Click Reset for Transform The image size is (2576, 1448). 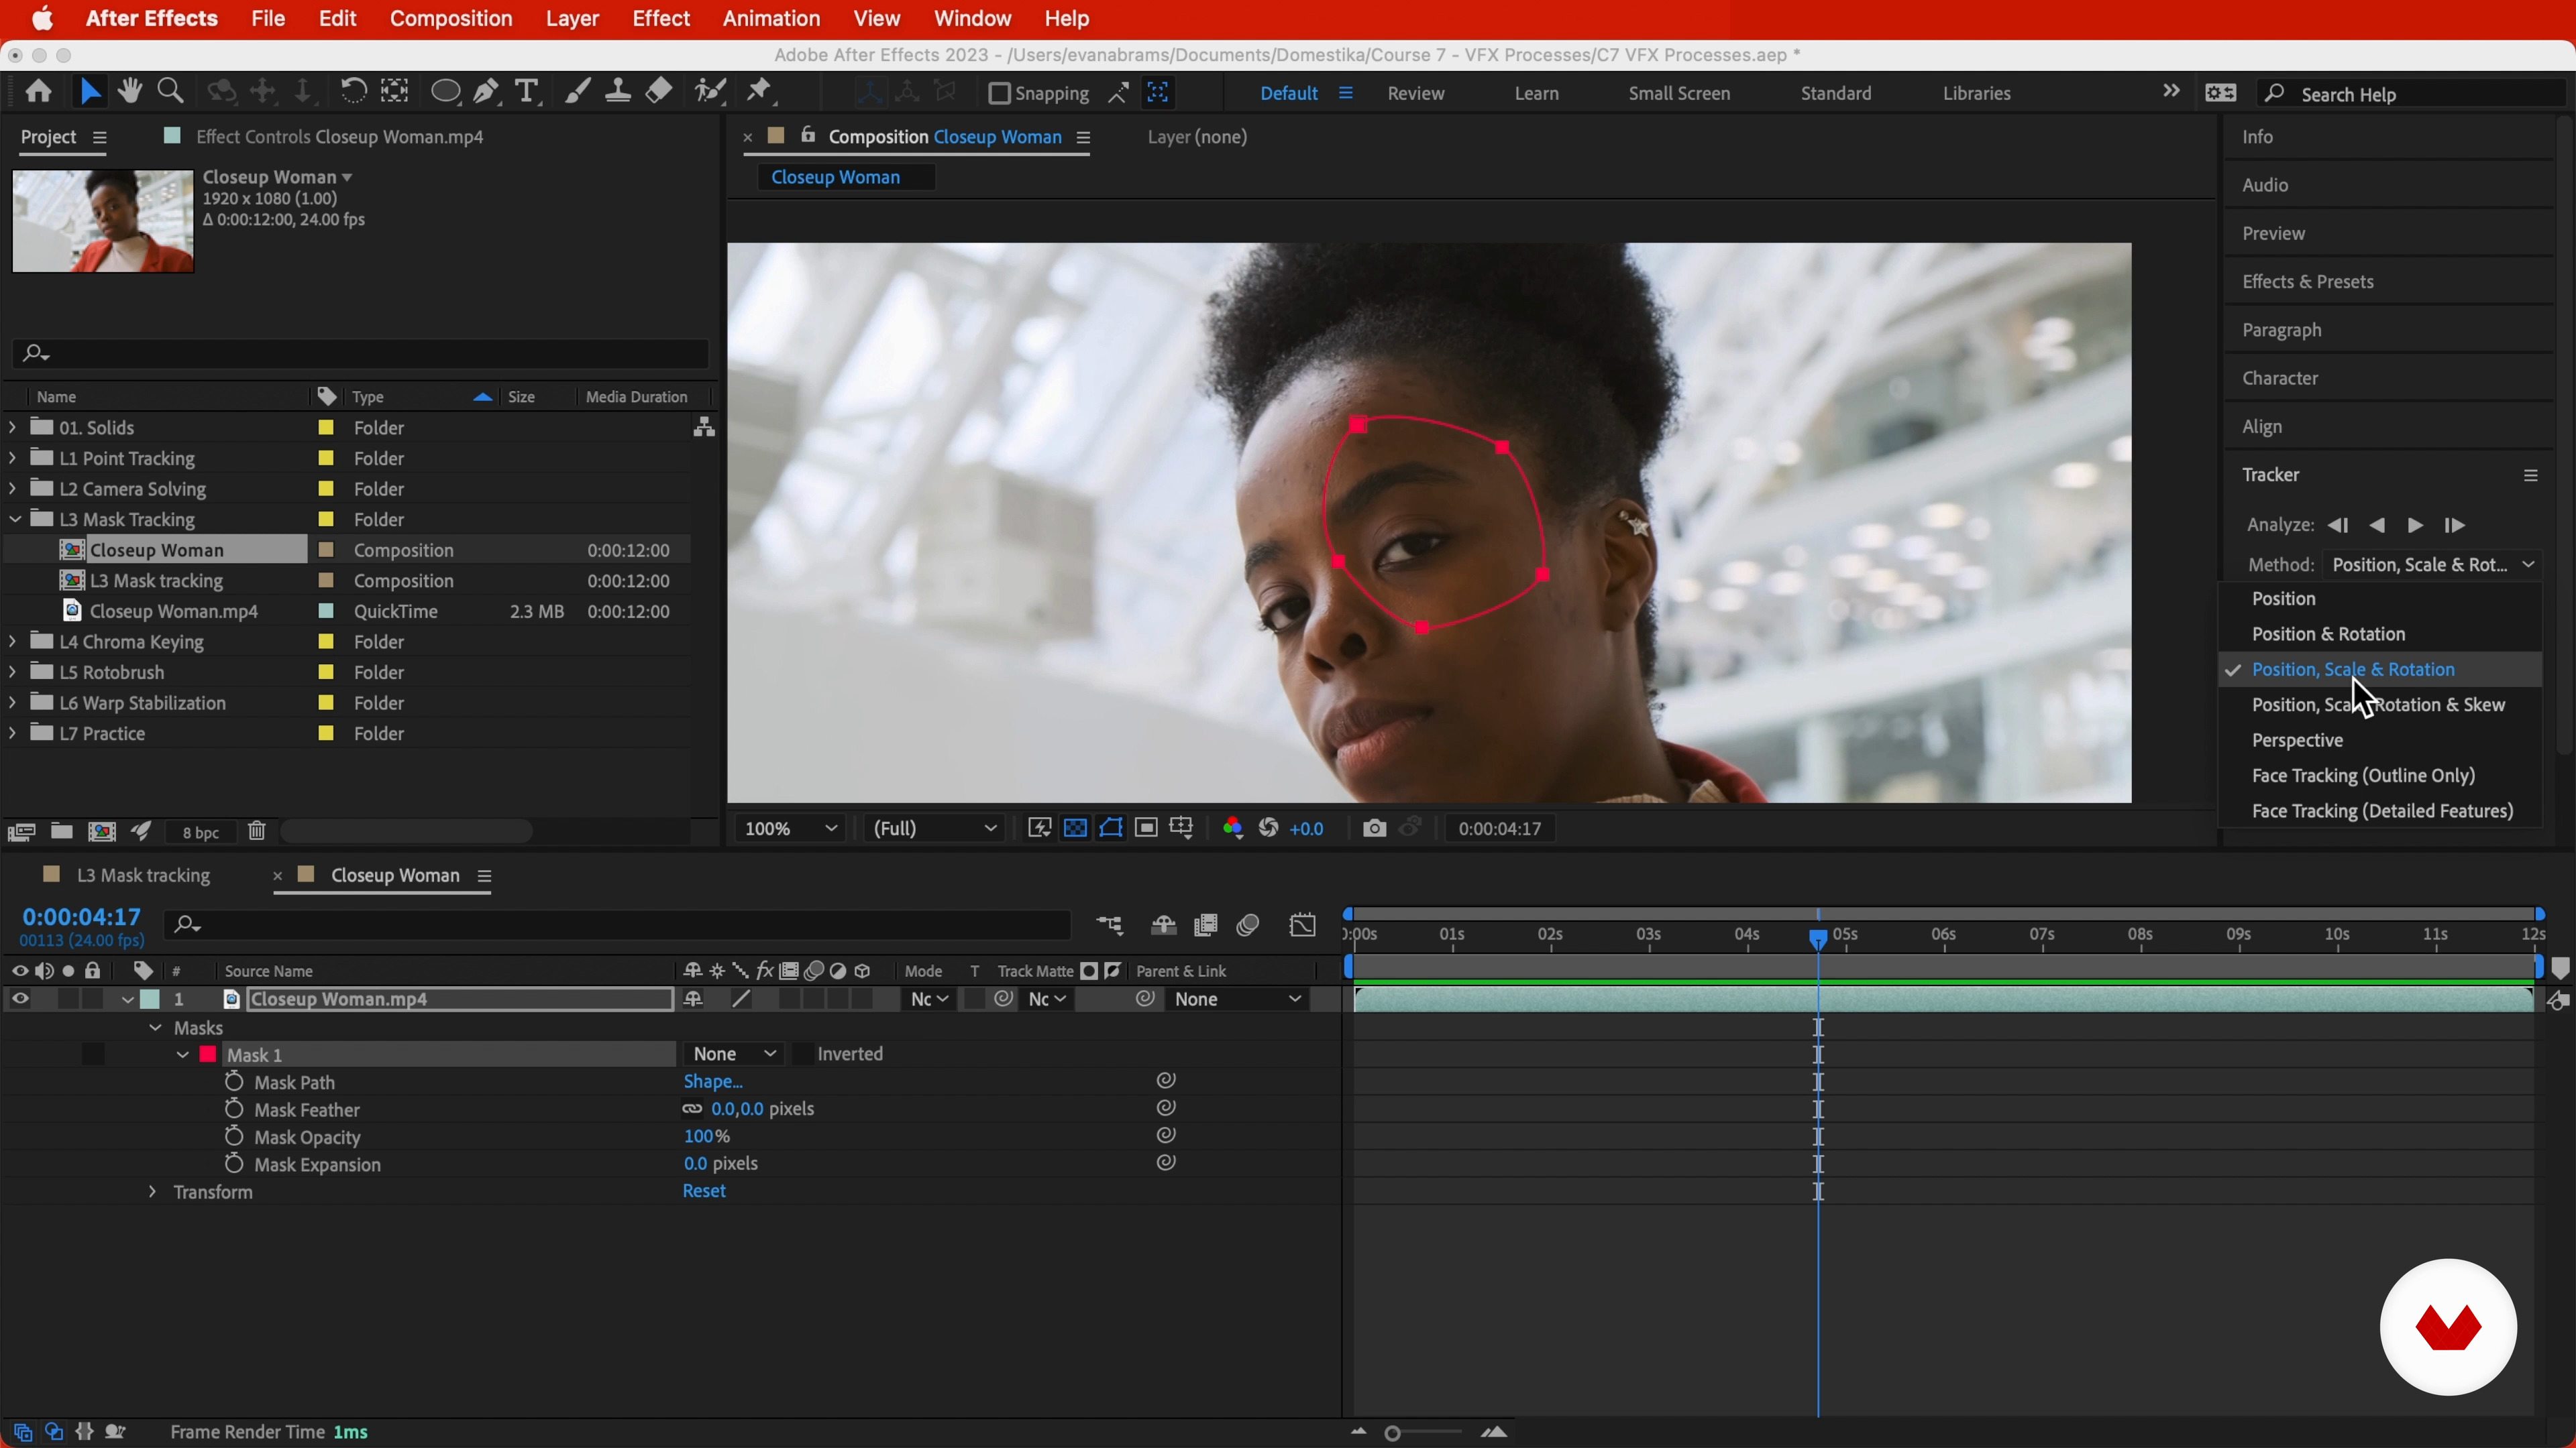(x=704, y=1191)
